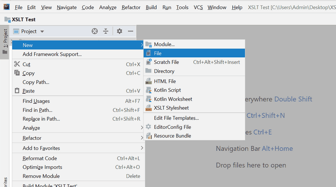Select the XSLT Stylesheet option

click(171, 108)
